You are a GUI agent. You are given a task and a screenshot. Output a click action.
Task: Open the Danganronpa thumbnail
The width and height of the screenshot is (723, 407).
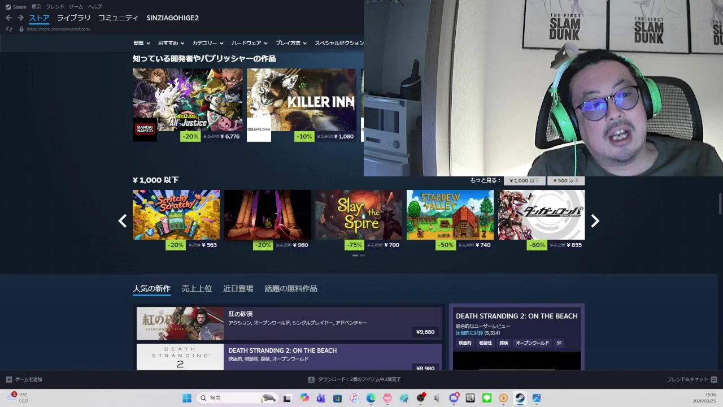541,215
